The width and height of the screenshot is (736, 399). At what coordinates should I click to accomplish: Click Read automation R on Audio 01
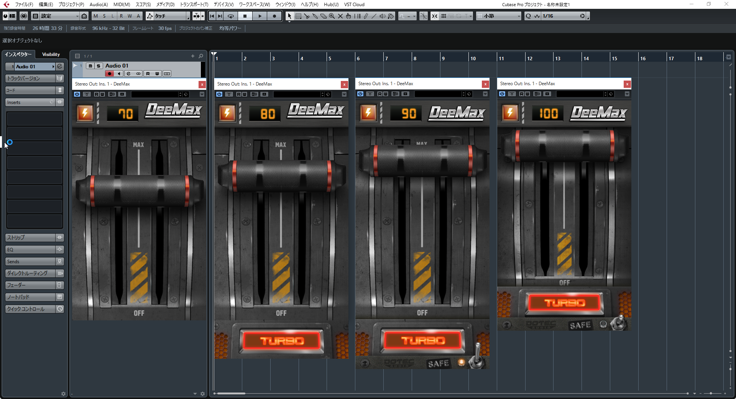148,74
